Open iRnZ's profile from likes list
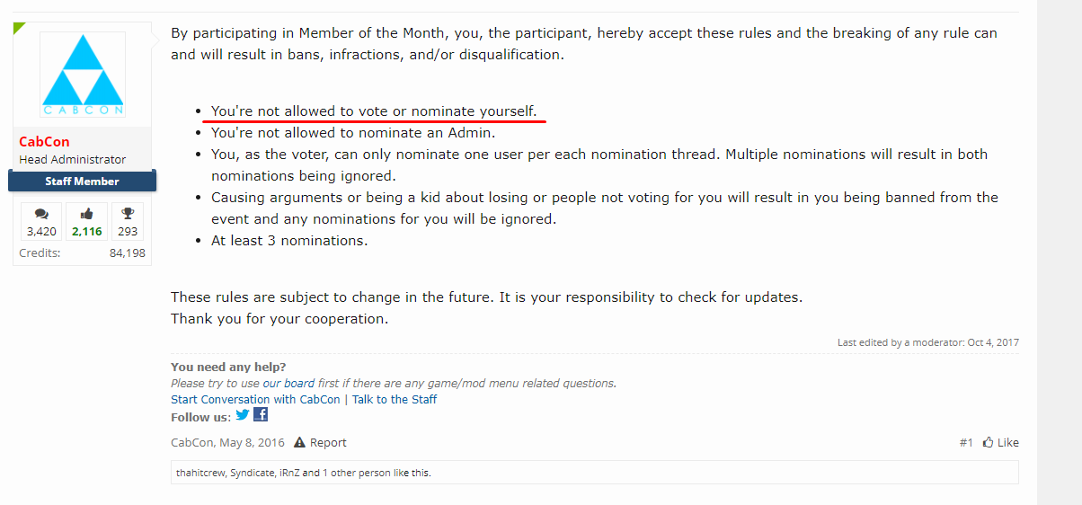The image size is (1082, 505). click(289, 473)
